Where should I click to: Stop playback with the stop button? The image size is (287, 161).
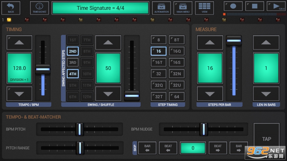(255, 6)
